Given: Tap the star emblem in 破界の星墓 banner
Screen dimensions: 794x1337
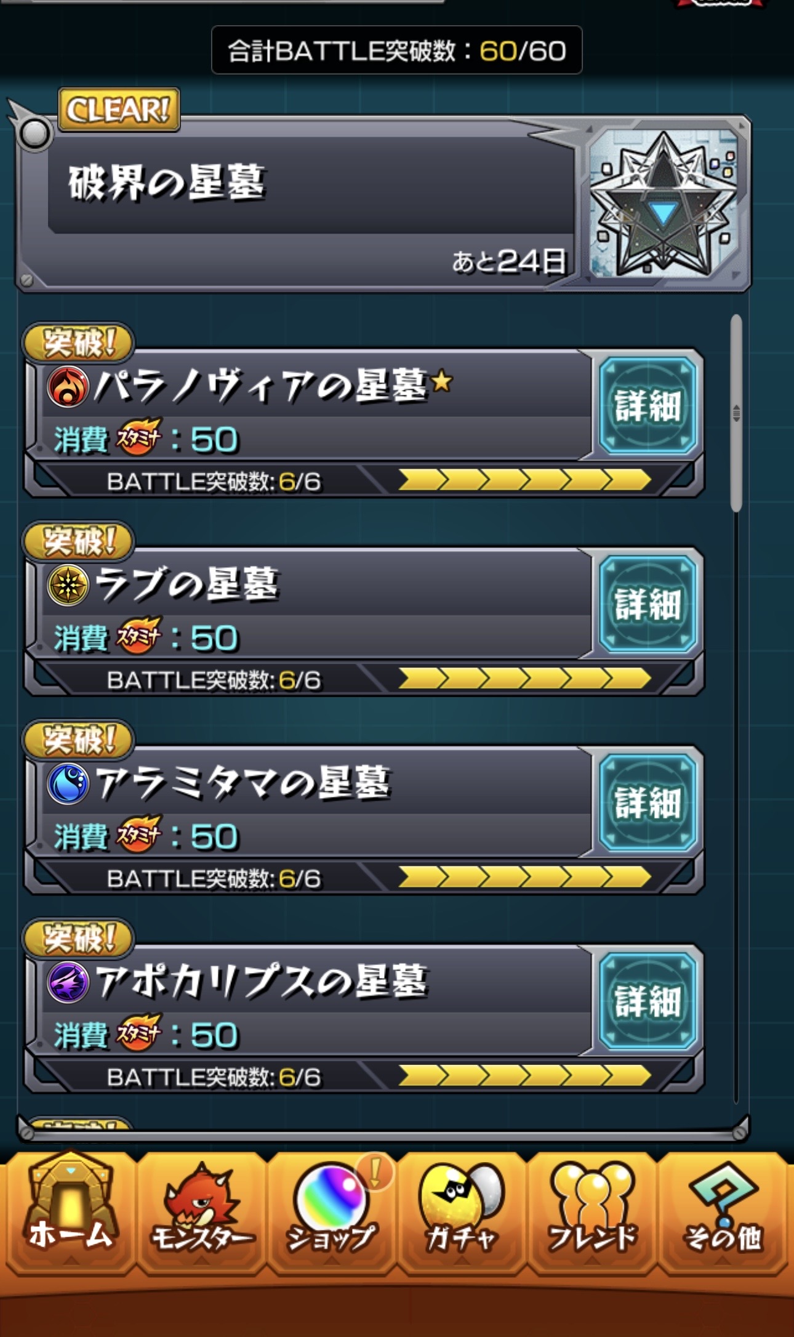Looking at the screenshot, I should [x=663, y=204].
